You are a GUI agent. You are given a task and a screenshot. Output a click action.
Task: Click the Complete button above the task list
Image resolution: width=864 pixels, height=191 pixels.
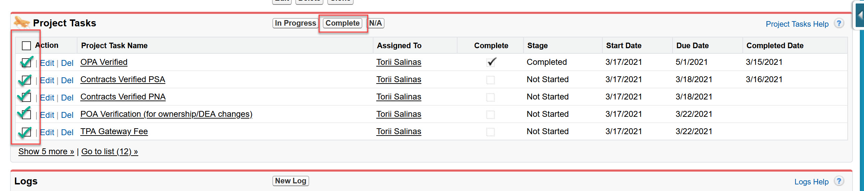click(x=342, y=23)
